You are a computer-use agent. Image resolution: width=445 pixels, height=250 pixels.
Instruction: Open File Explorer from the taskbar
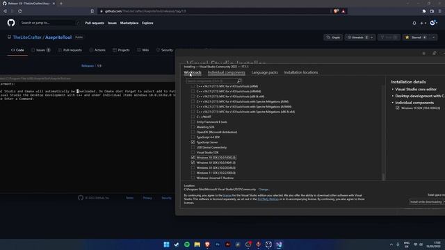(197, 244)
